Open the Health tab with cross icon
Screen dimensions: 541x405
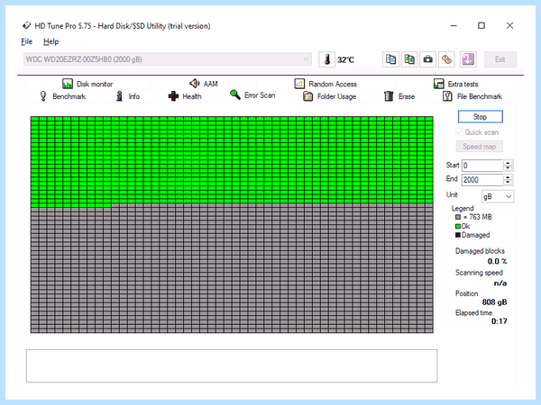pos(185,96)
